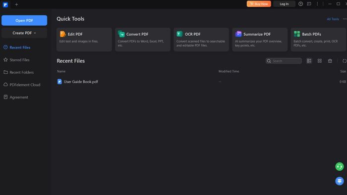Open the Summarize PDF quick tool
This screenshot has height=195, width=347.
pos(260,40)
